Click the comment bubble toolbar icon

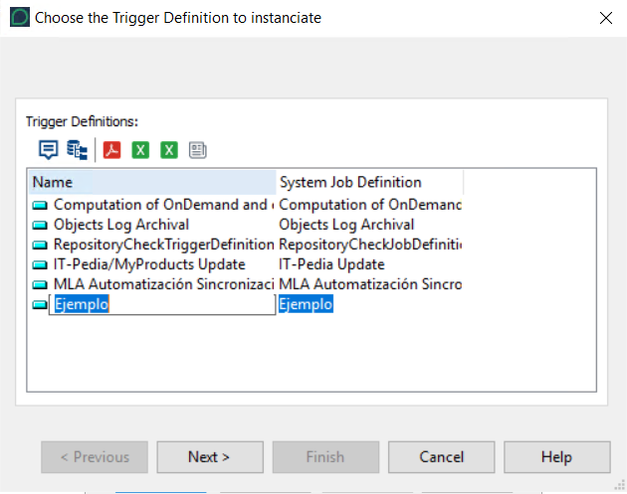tap(49, 150)
